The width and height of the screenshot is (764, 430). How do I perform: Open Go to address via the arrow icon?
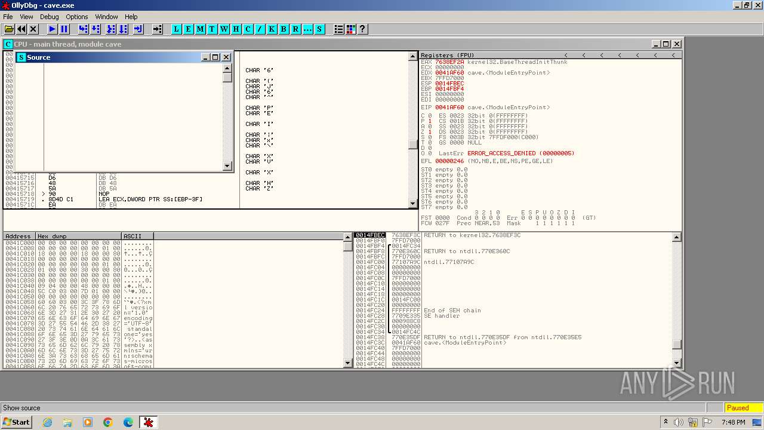158,29
